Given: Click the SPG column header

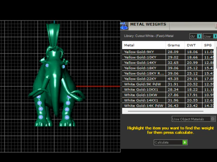Looking at the screenshot, I should pos(208,45).
